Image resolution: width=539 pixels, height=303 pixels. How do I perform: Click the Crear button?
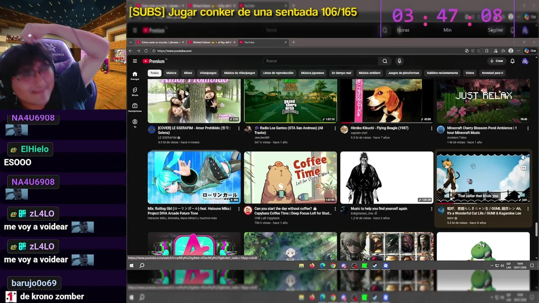496,61
